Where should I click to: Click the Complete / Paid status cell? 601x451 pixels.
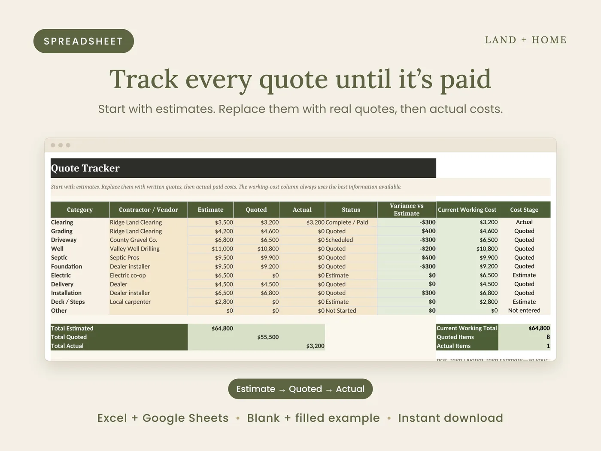[351, 222]
